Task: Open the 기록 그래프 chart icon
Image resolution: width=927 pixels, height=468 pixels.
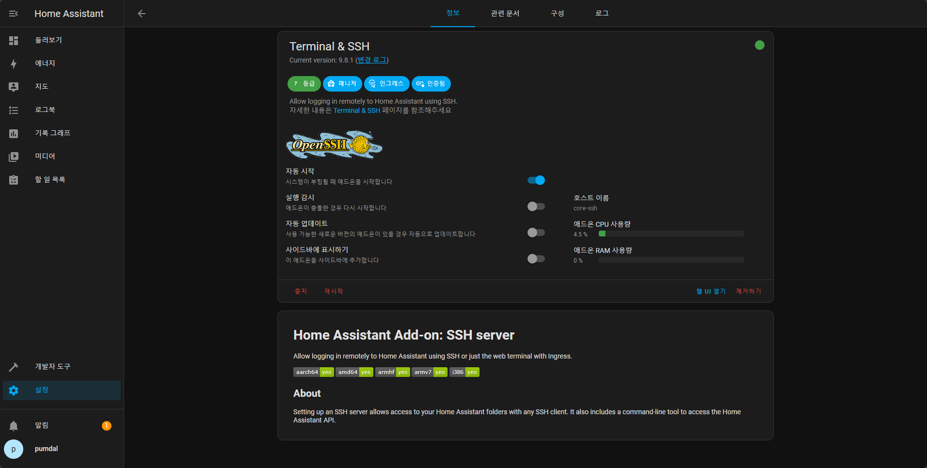Action: click(x=14, y=133)
